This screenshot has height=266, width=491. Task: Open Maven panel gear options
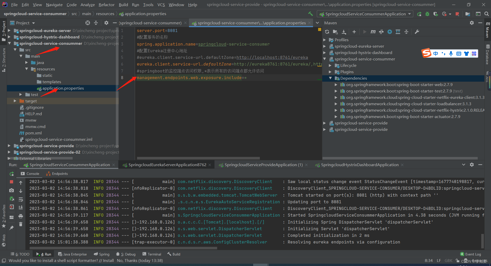(472, 23)
